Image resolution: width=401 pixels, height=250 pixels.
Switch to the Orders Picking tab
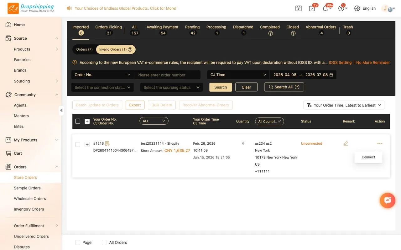[108, 30]
